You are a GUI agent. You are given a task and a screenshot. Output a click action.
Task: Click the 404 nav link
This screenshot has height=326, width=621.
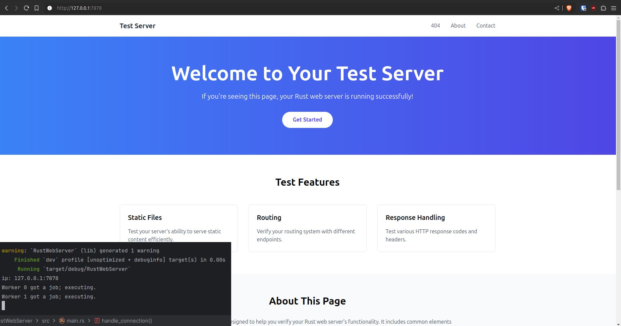[435, 26]
